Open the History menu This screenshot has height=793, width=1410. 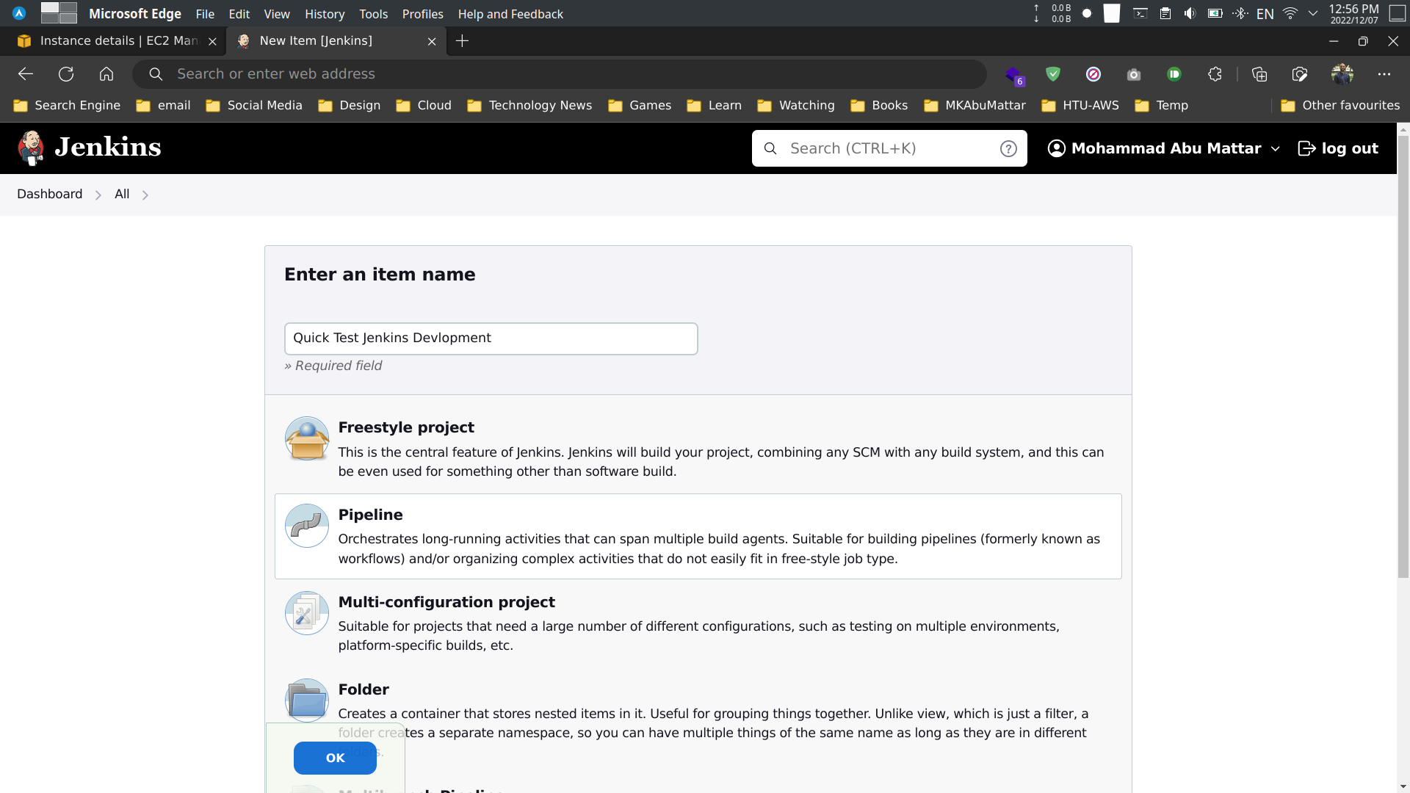point(325,14)
